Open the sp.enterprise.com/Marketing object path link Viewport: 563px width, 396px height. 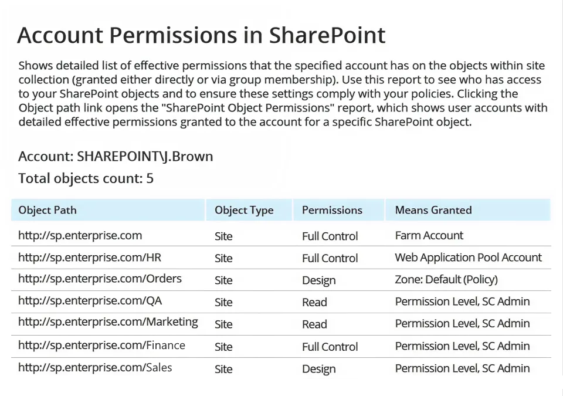pos(108,322)
